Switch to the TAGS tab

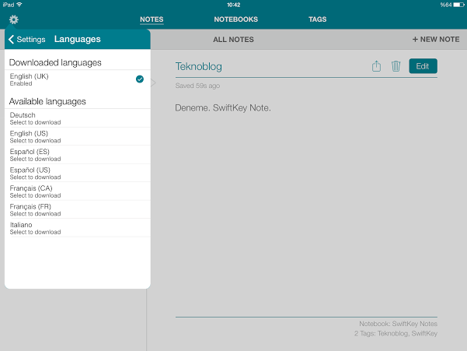click(x=318, y=19)
